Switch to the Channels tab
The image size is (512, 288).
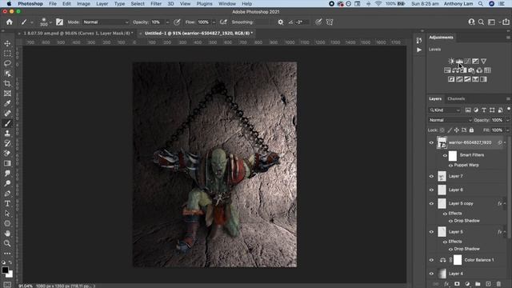(456, 98)
